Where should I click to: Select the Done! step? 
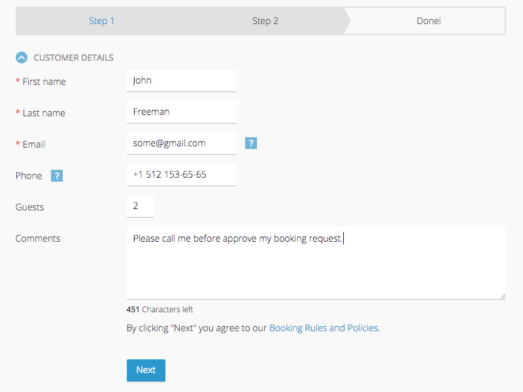pyautogui.click(x=428, y=21)
